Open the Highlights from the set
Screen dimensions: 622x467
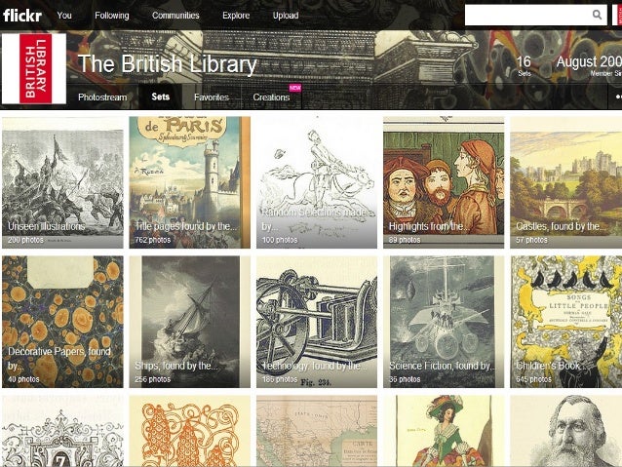[444, 182]
